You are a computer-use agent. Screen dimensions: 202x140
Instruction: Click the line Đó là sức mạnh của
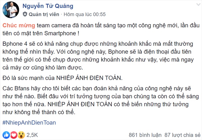(x=29, y=78)
